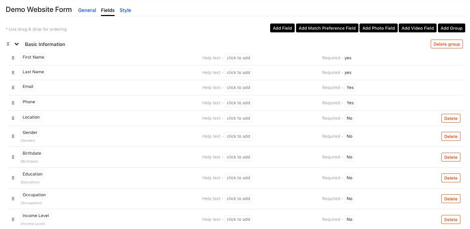The height and width of the screenshot is (229, 470).
Task: Grab the drag handle for the Email field
Action: (13, 87)
